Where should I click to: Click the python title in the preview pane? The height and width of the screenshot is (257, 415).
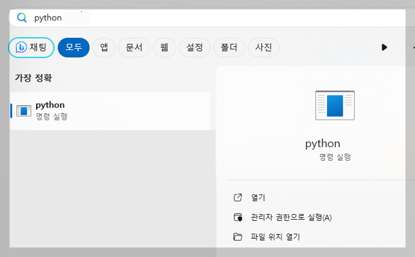(322, 144)
